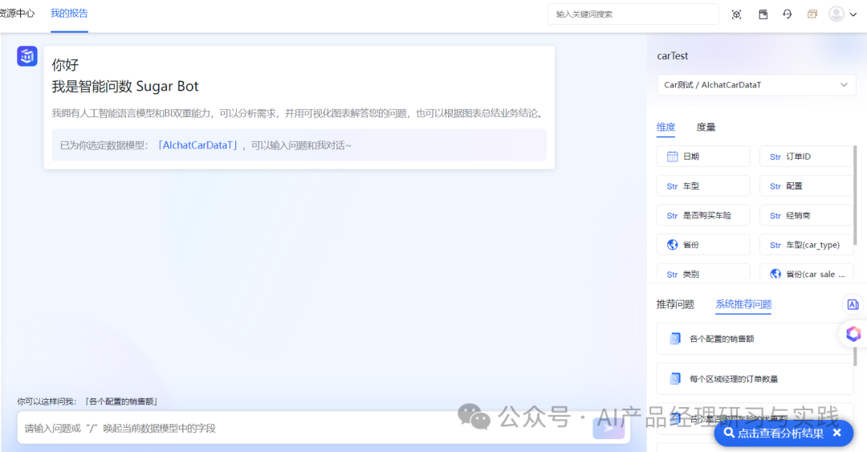867x452 pixels.
Task: Select the 日期 dimension field
Action: (x=703, y=157)
